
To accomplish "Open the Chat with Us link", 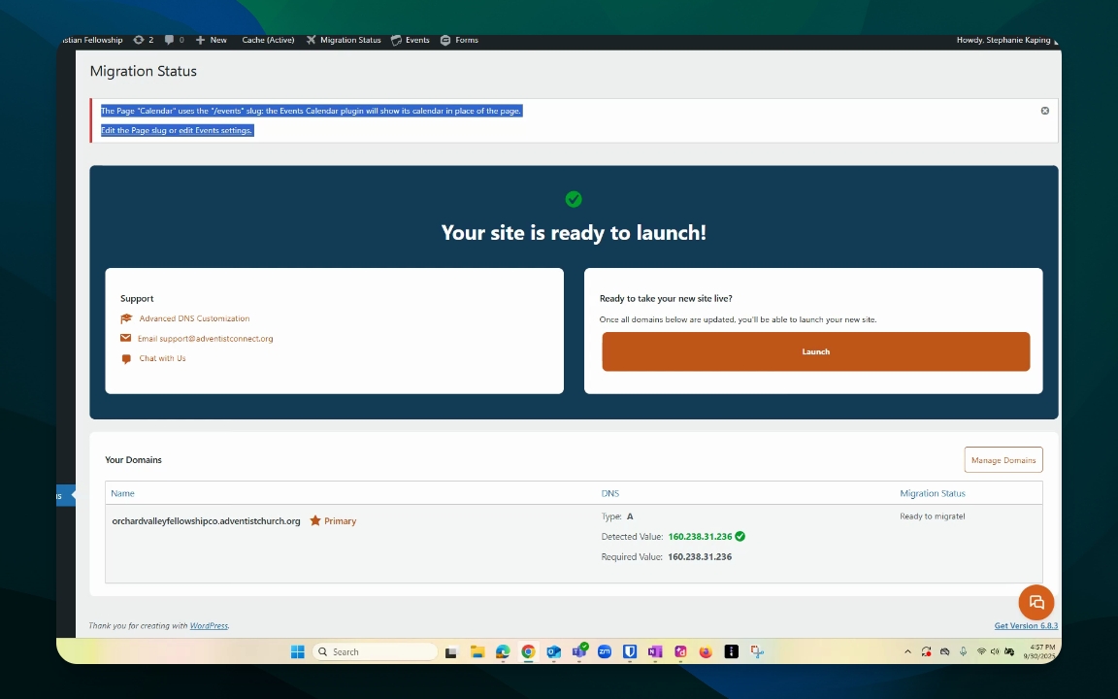I will tap(162, 359).
